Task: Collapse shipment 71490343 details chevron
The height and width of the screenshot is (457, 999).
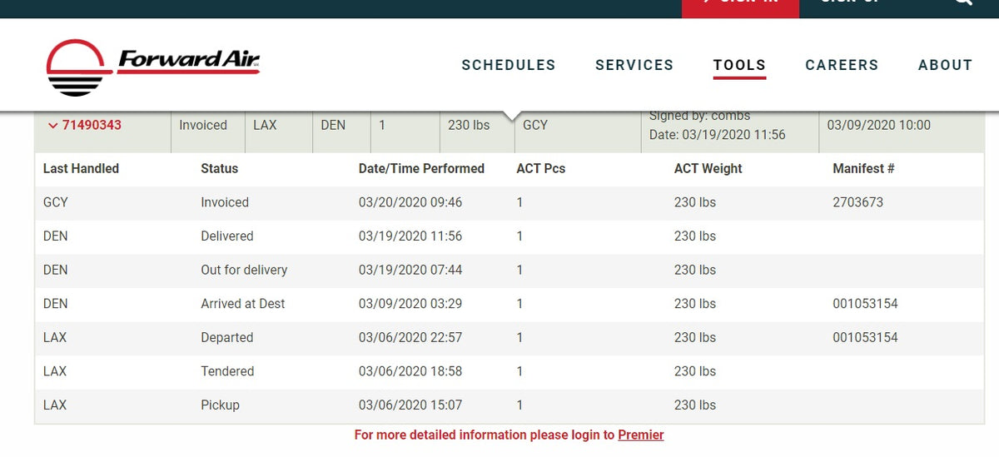Action: pos(53,126)
